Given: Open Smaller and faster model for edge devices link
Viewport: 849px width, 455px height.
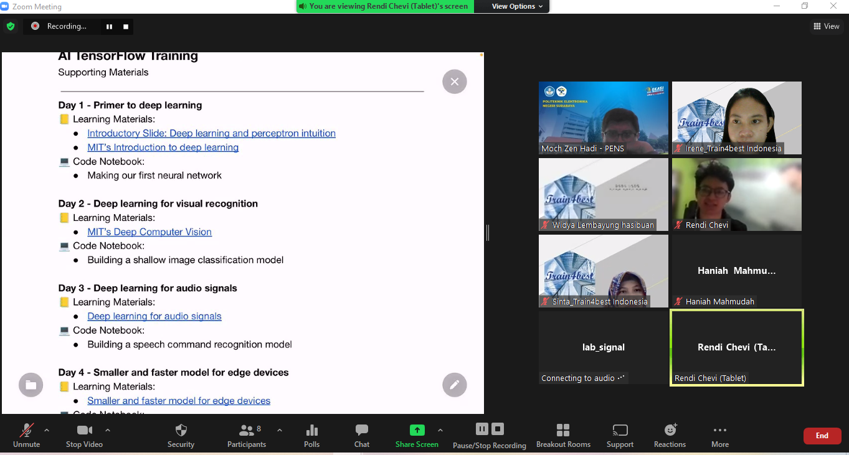Looking at the screenshot, I should pyautogui.click(x=179, y=401).
